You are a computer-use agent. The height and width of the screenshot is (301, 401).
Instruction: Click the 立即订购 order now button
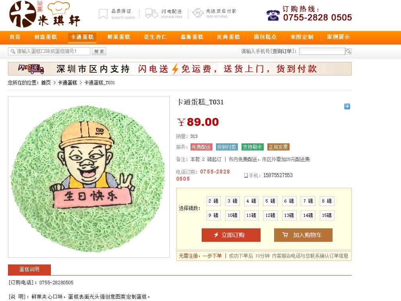click(231, 235)
